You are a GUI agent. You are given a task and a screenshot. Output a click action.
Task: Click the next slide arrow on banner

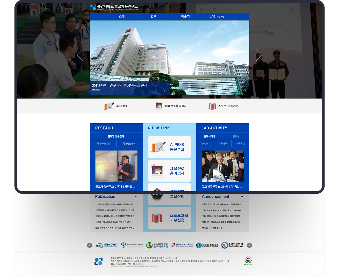click(259, 55)
